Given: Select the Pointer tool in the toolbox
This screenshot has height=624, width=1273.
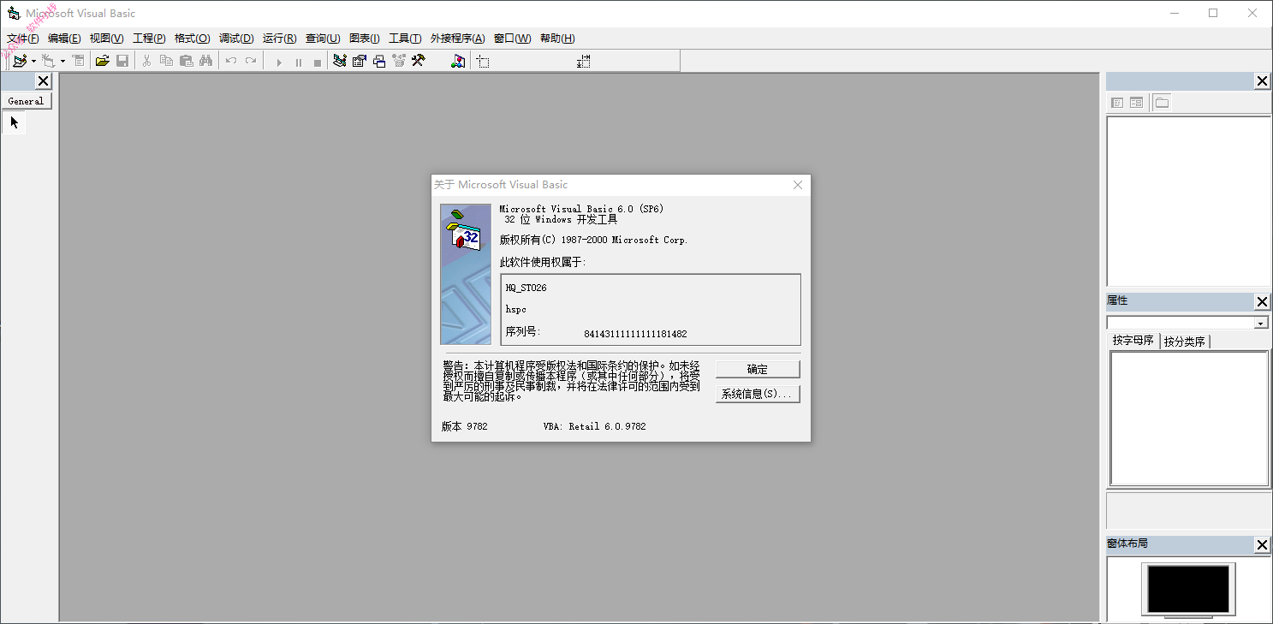Looking at the screenshot, I should coord(15,122).
